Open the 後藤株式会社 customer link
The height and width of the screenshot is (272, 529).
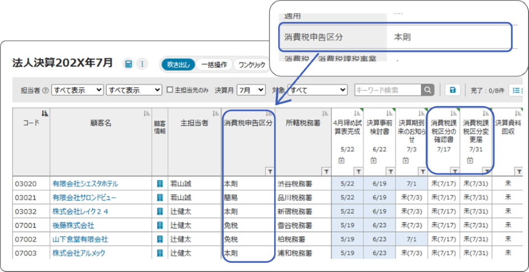tap(73, 226)
